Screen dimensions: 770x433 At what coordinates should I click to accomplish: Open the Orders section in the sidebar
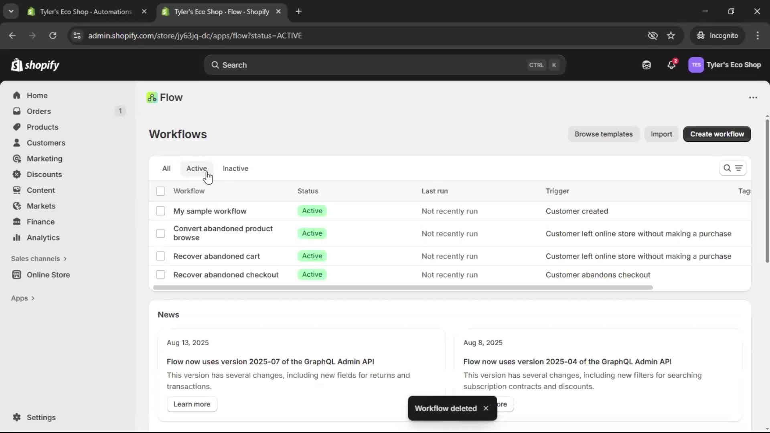pyautogui.click(x=39, y=111)
